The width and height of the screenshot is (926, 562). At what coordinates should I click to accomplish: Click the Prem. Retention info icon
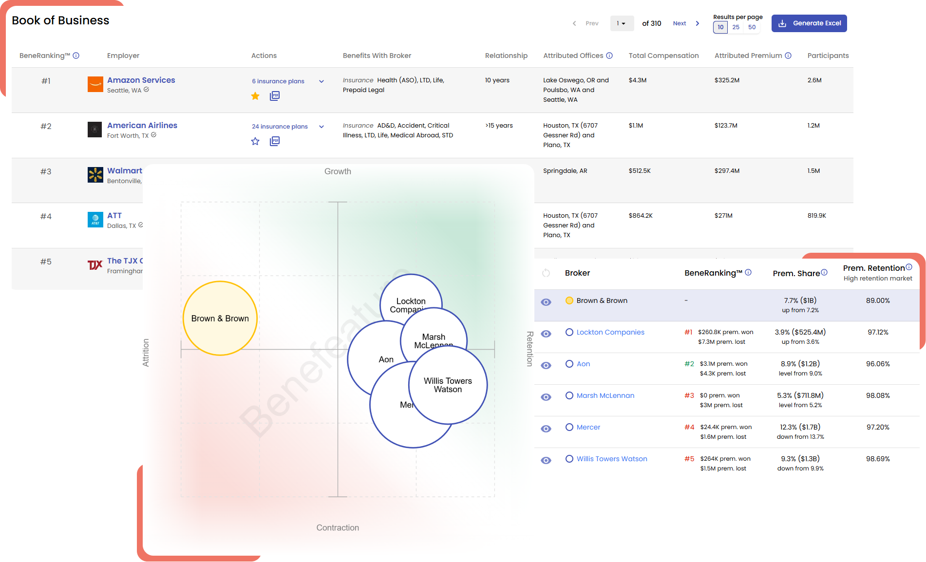tap(909, 267)
